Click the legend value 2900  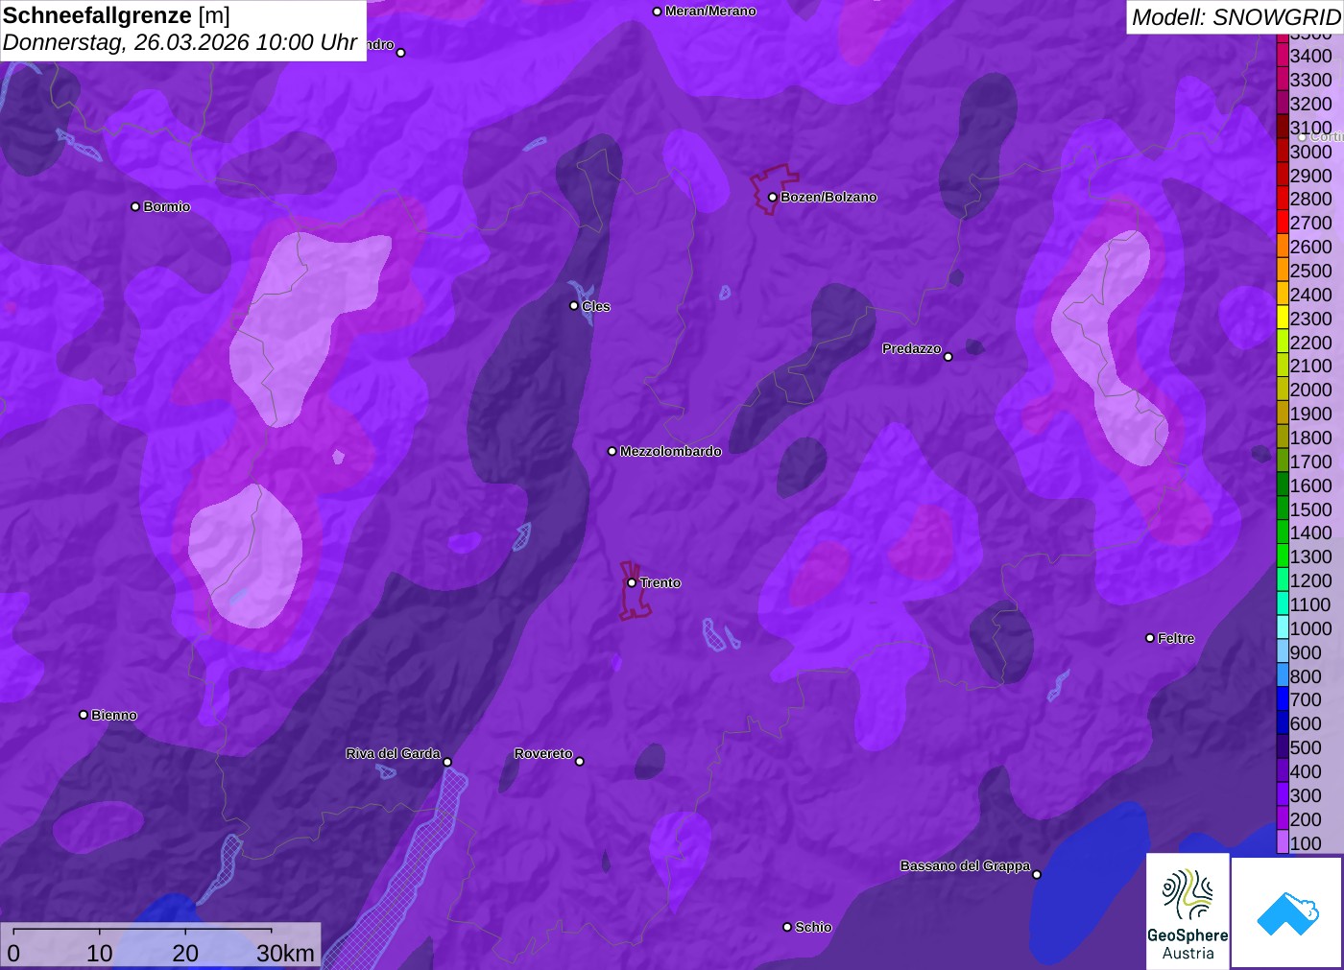click(x=1310, y=176)
